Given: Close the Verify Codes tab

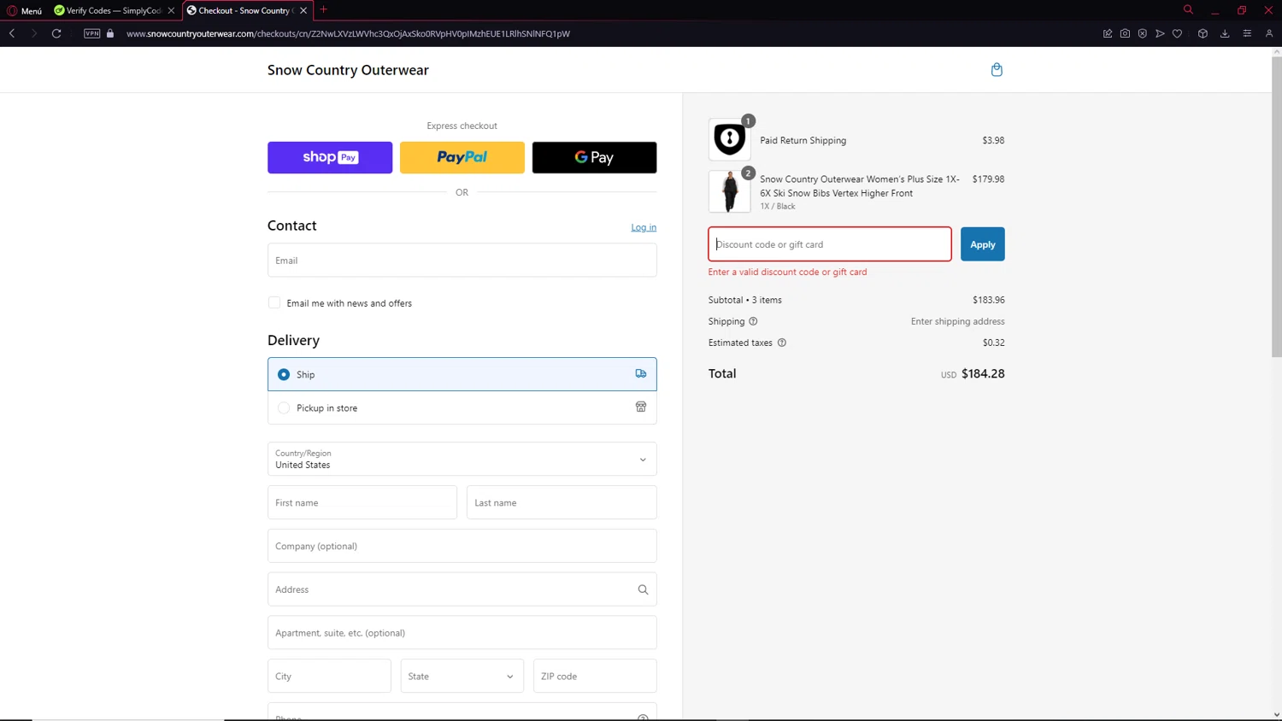Looking at the screenshot, I should pyautogui.click(x=171, y=10).
